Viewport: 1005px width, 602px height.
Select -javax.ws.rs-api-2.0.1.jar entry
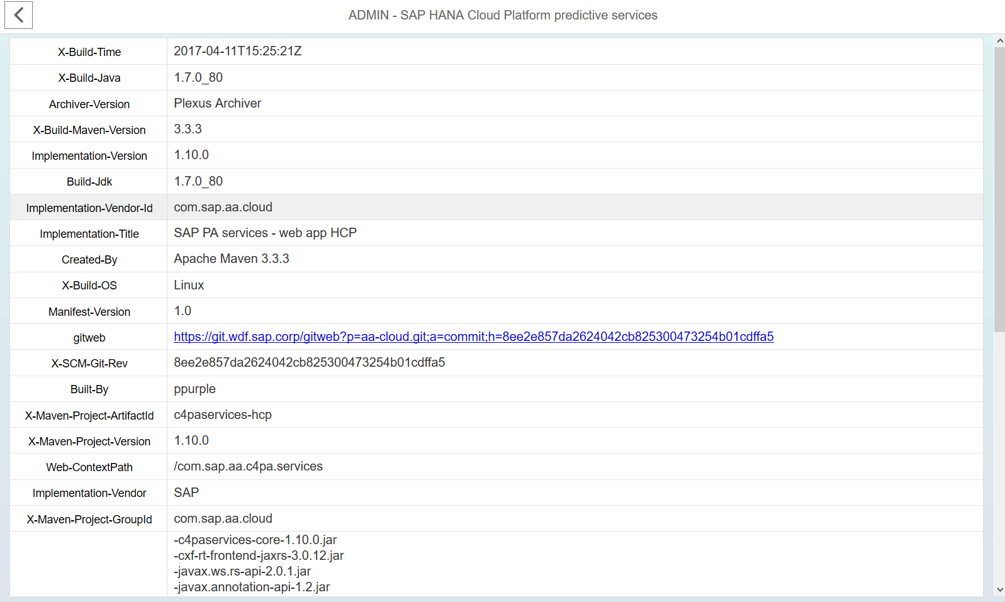point(243,571)
